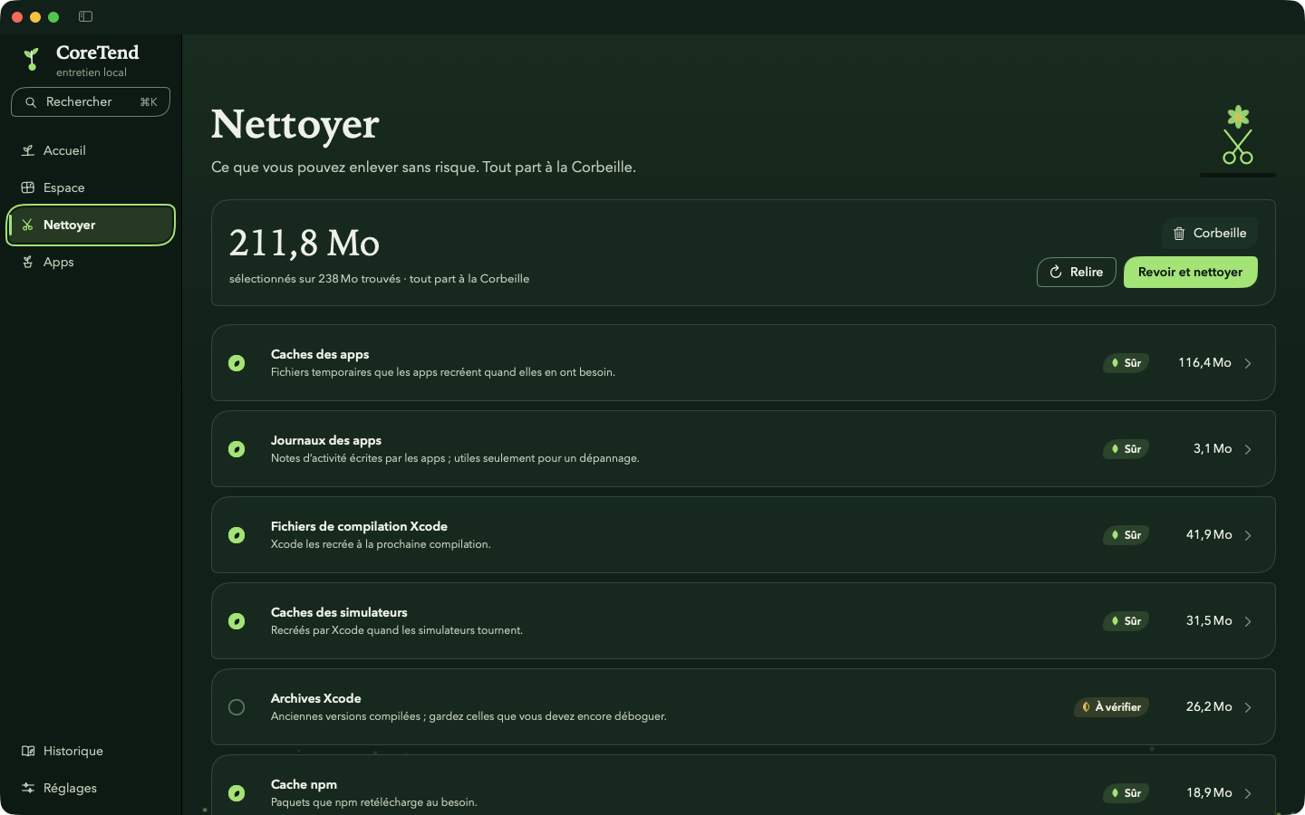The image size is (1305, 815).
Task: Click the Apps plant icon in sidebar
Action: point(28,262)
